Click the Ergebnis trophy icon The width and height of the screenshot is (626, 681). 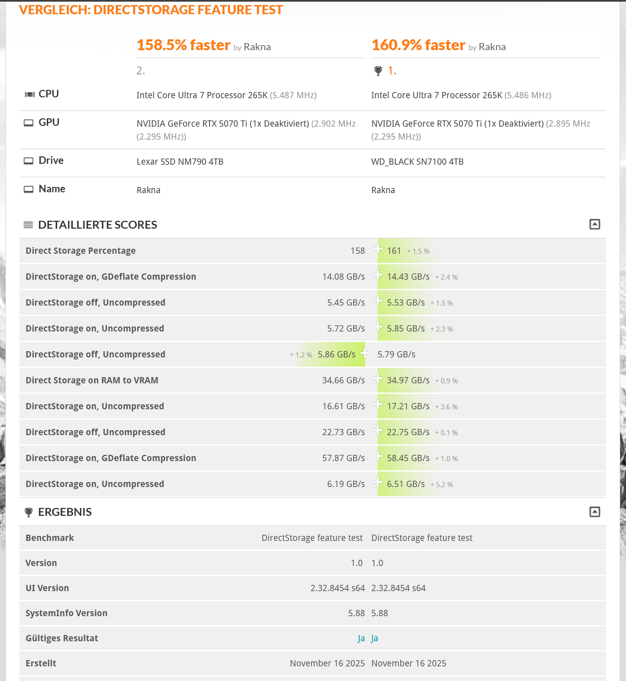coord(28,512)
